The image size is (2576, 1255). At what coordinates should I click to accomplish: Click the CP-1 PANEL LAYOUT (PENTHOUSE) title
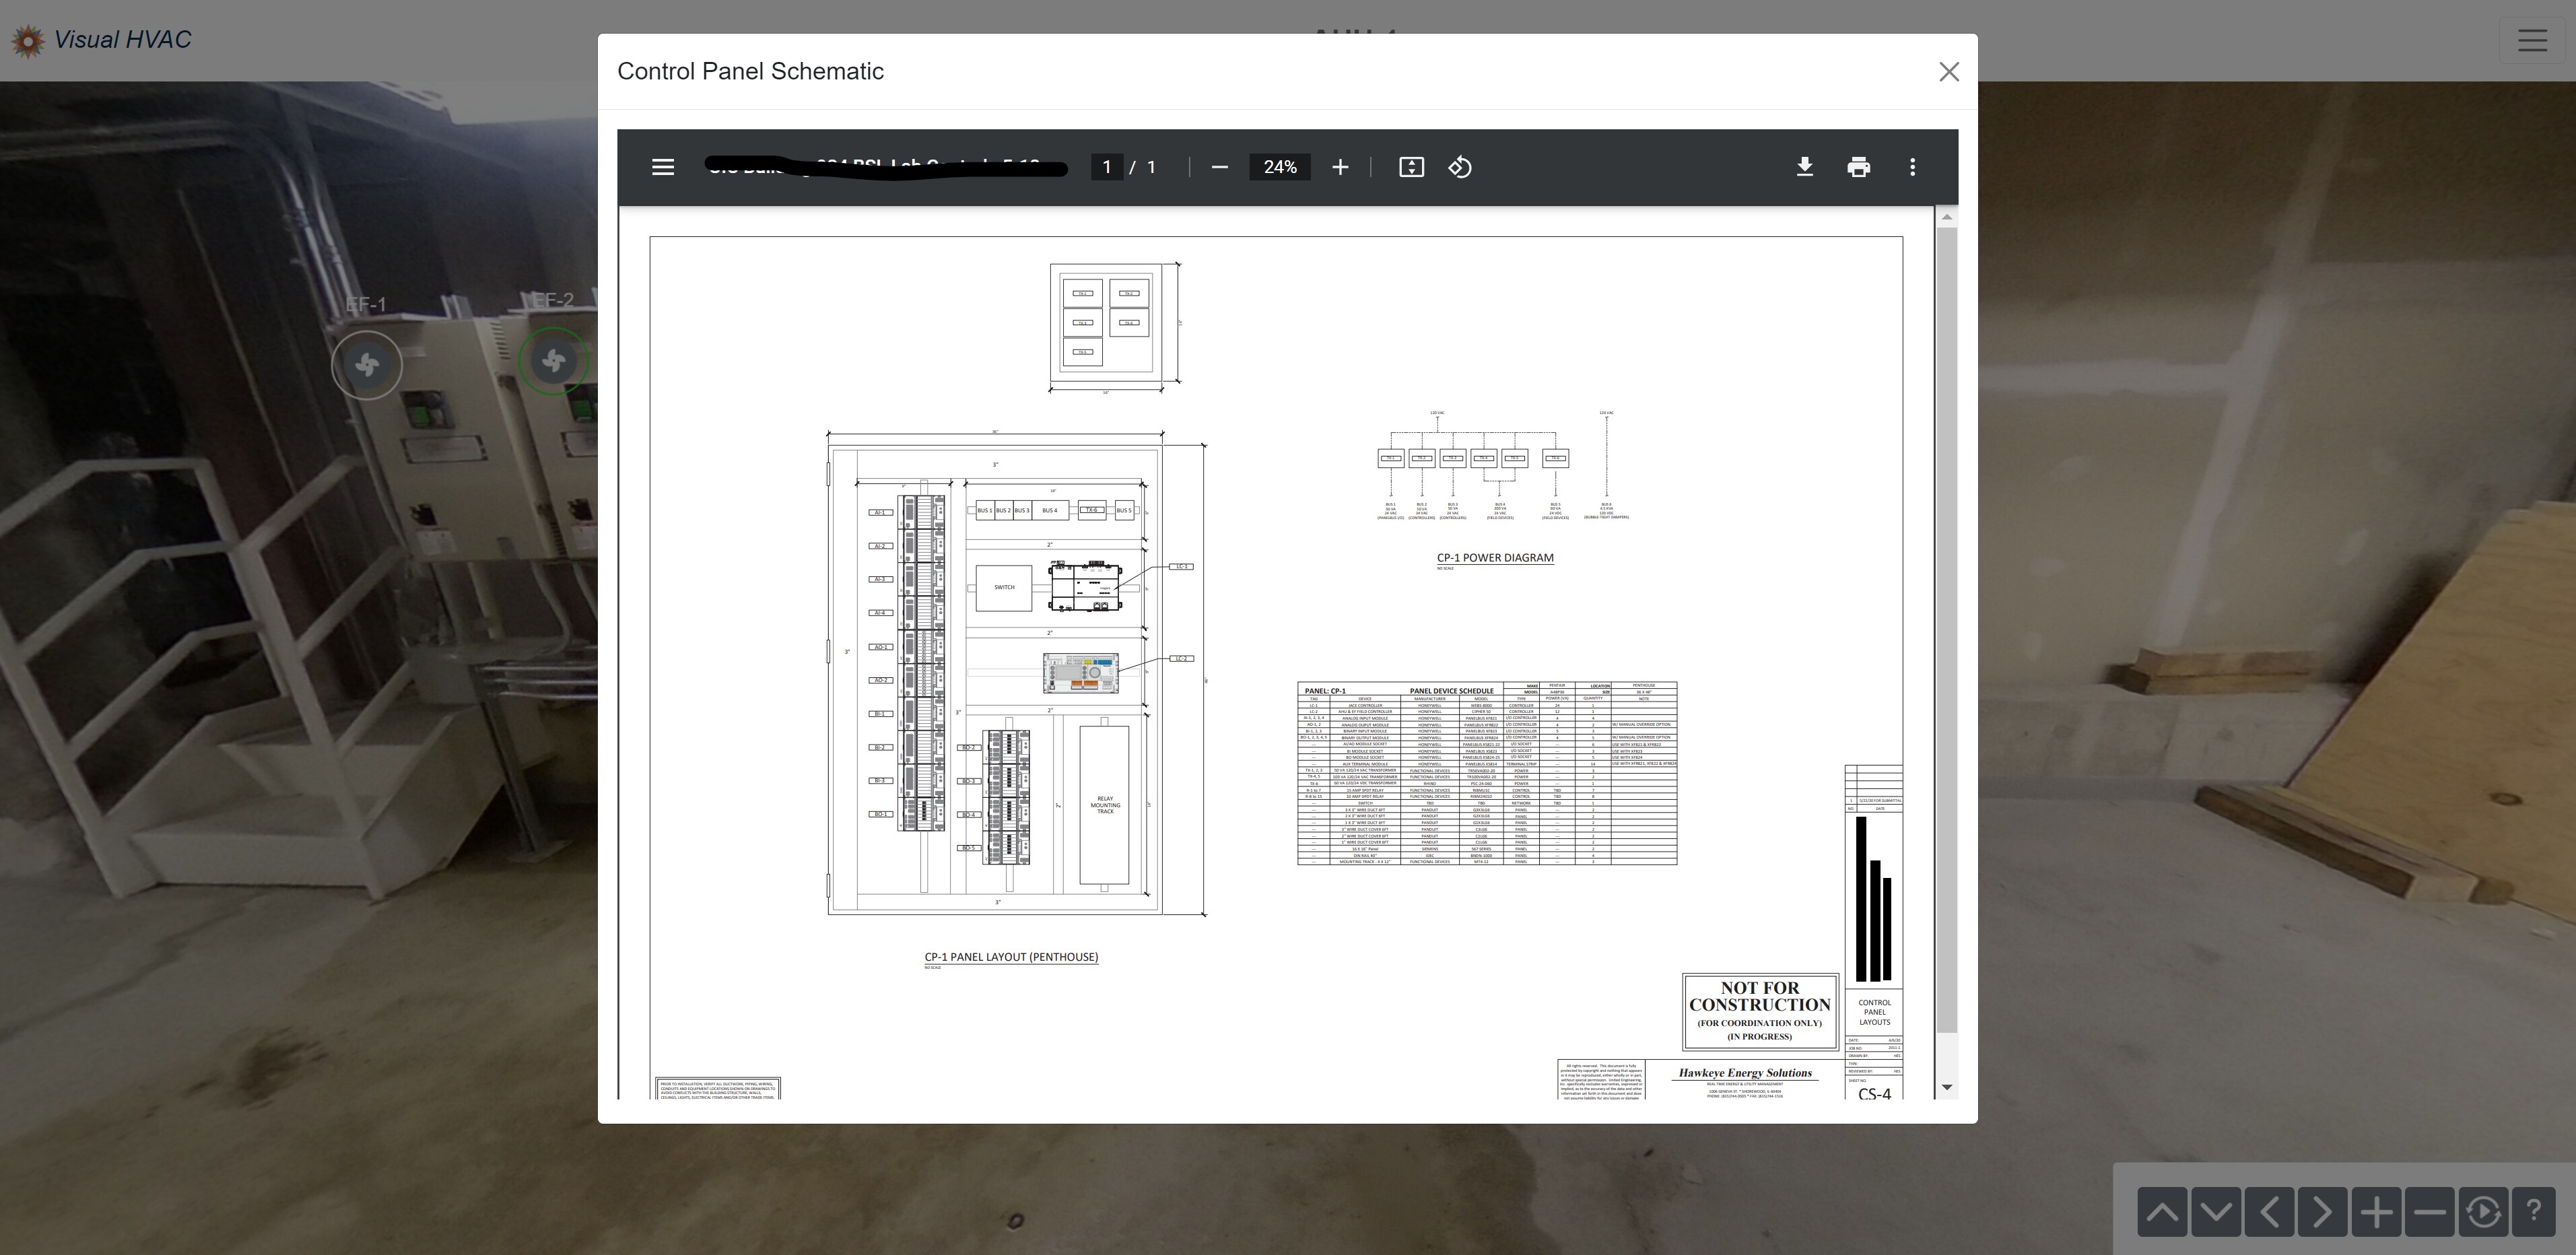coord(1011,957)
